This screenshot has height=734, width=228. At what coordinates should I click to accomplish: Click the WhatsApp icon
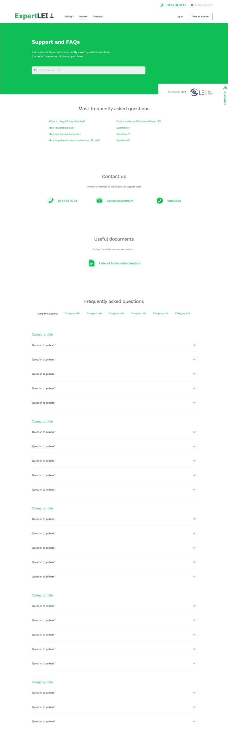[x=160, y=201]
